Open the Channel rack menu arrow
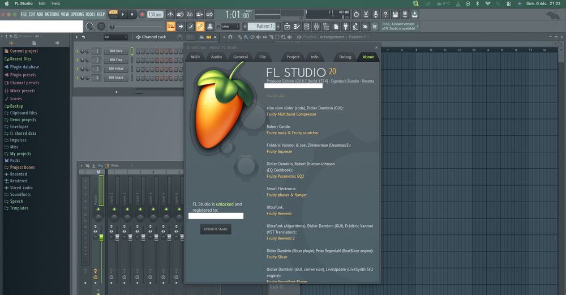 [x=76, y=37]
